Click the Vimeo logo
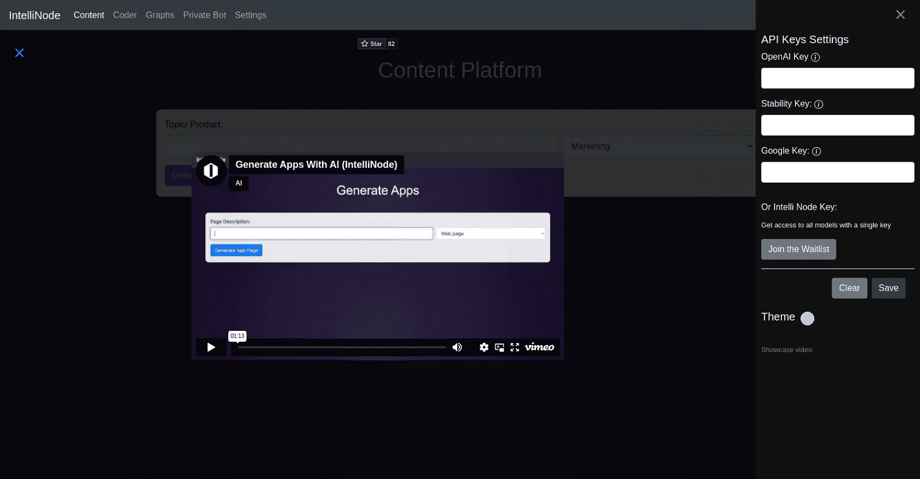The image size is (920, 479). tap(539, 347)
